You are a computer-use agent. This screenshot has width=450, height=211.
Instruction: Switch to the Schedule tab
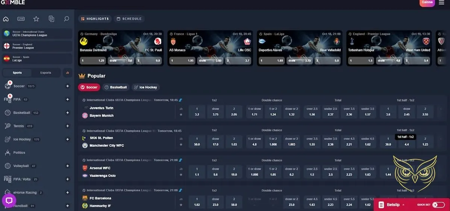point(129,19)
